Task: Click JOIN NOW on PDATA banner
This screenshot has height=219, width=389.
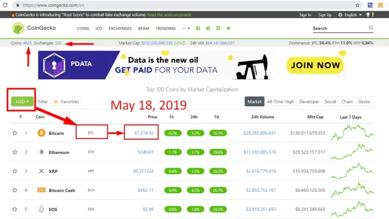Action: pos(315,65)
